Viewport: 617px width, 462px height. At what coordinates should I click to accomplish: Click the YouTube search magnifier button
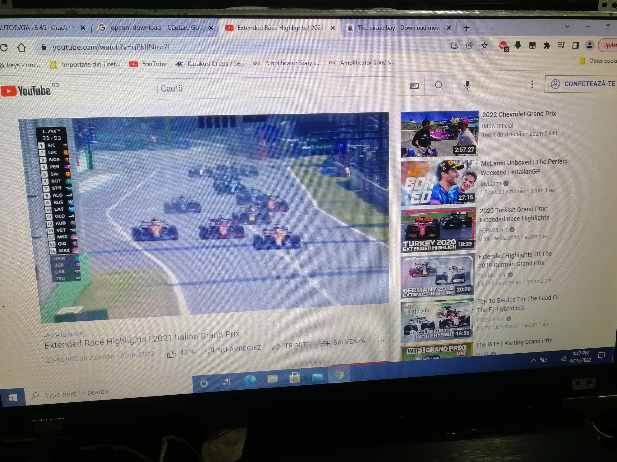439,85
